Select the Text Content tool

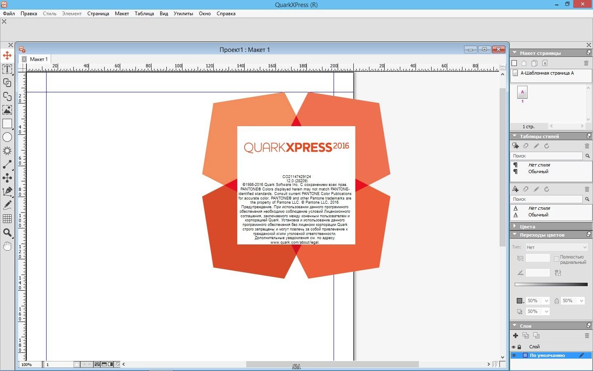(7, 69)
